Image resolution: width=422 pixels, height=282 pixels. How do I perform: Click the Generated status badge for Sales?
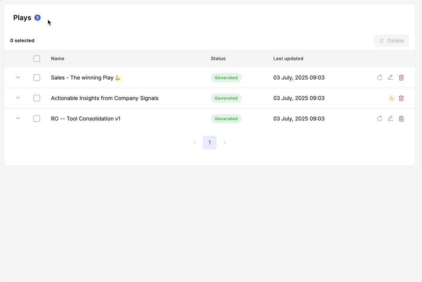point(226,78)
